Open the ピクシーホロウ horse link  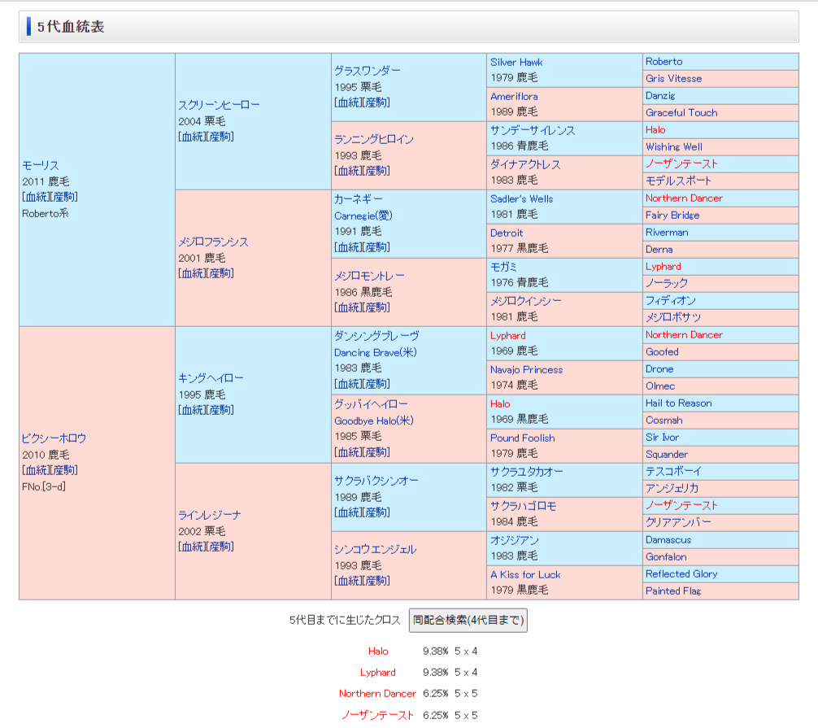(x=54, y=438)
